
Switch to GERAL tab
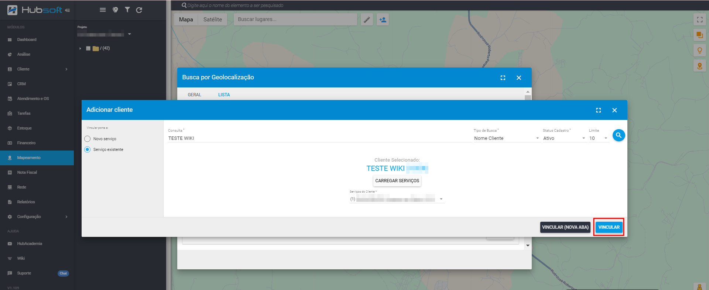click(194, 95)
